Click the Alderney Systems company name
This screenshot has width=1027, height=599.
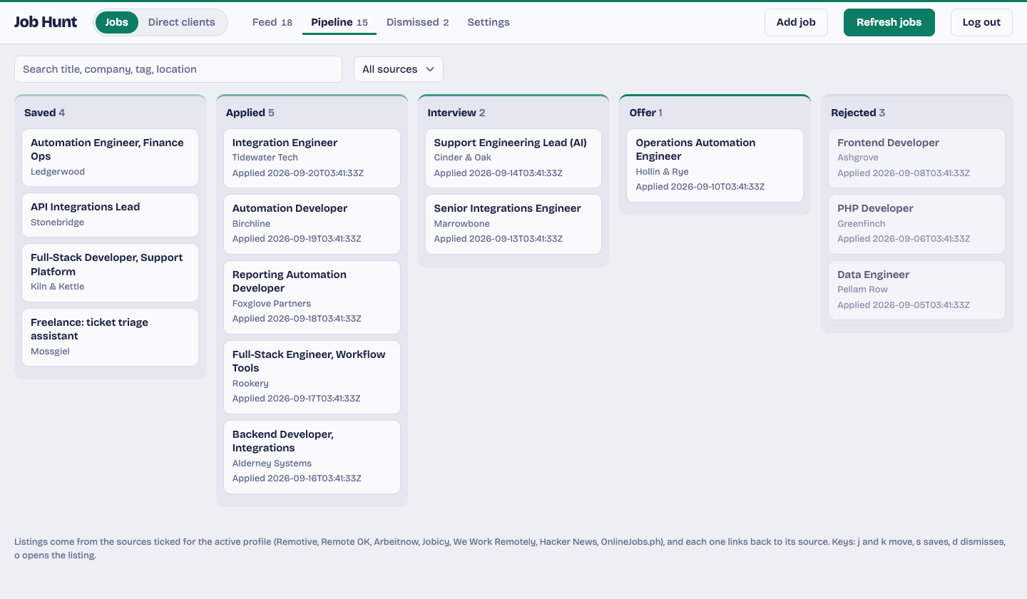pos(272,464)
